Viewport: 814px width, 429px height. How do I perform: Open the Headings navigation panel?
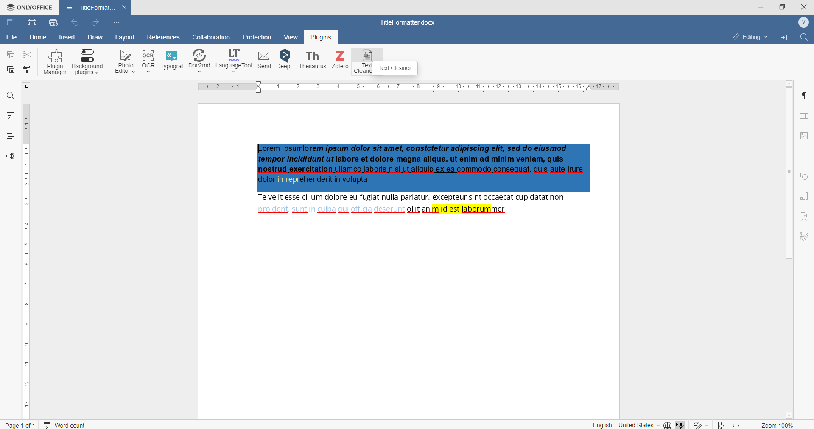click(x=11, y=136)
